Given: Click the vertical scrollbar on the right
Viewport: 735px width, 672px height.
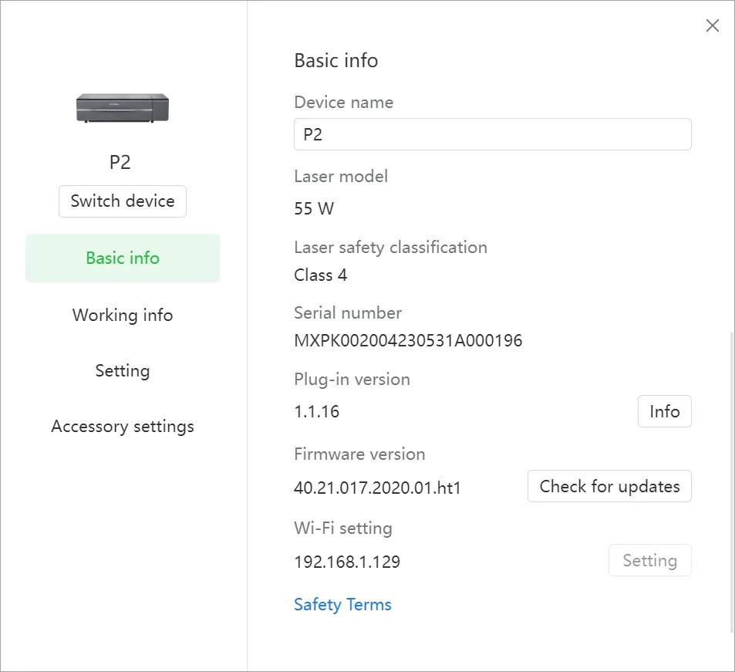Looking at the screenshot, I should point(731,483).
